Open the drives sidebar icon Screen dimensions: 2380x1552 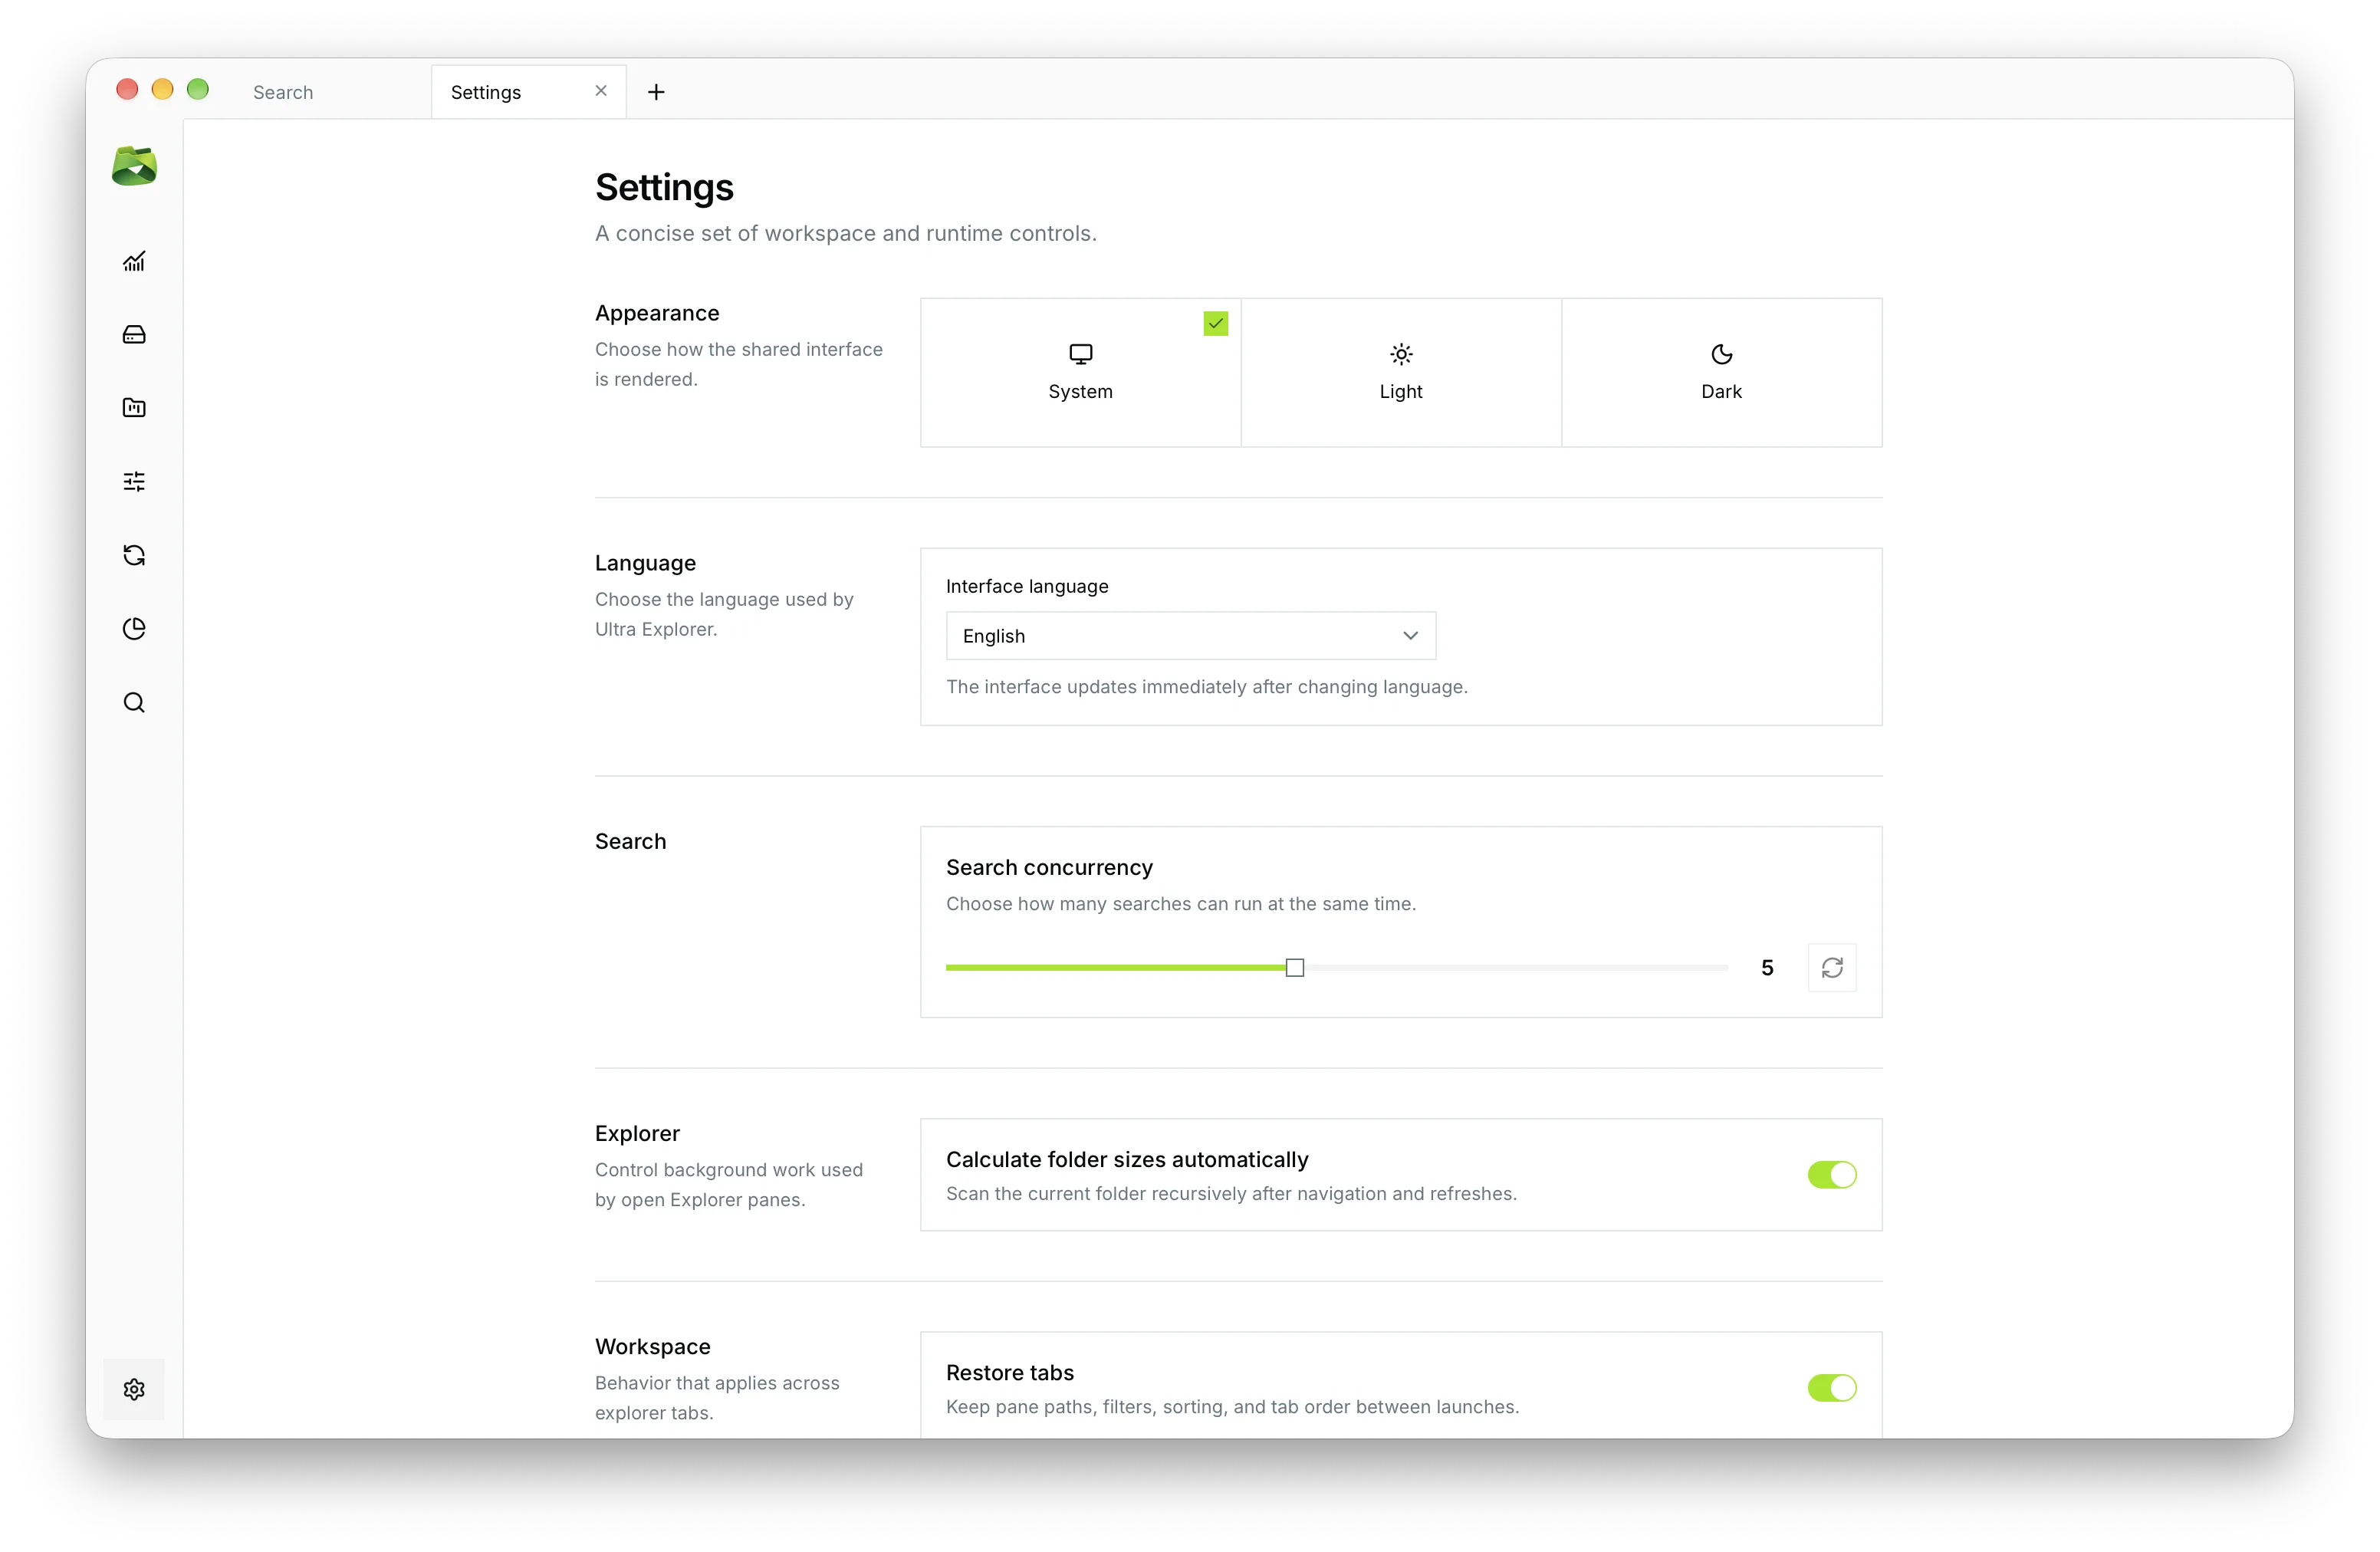(x=134, y=334)
